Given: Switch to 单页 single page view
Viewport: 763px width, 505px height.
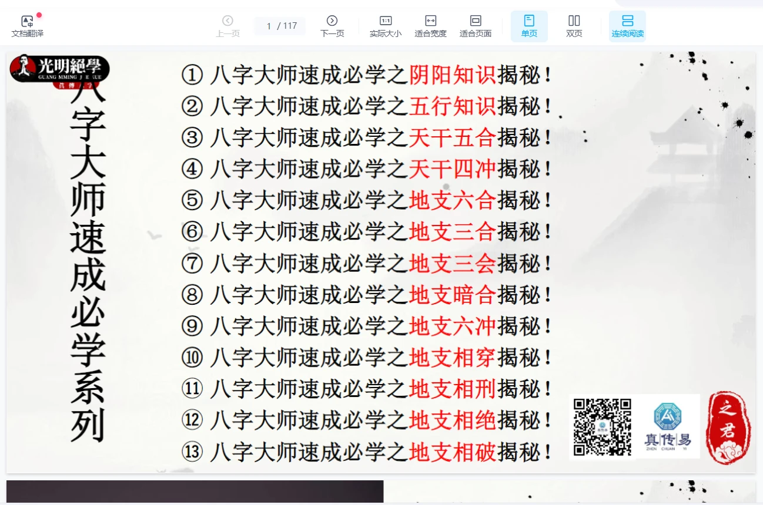Looking at the screenshot, I should point(529,26).
